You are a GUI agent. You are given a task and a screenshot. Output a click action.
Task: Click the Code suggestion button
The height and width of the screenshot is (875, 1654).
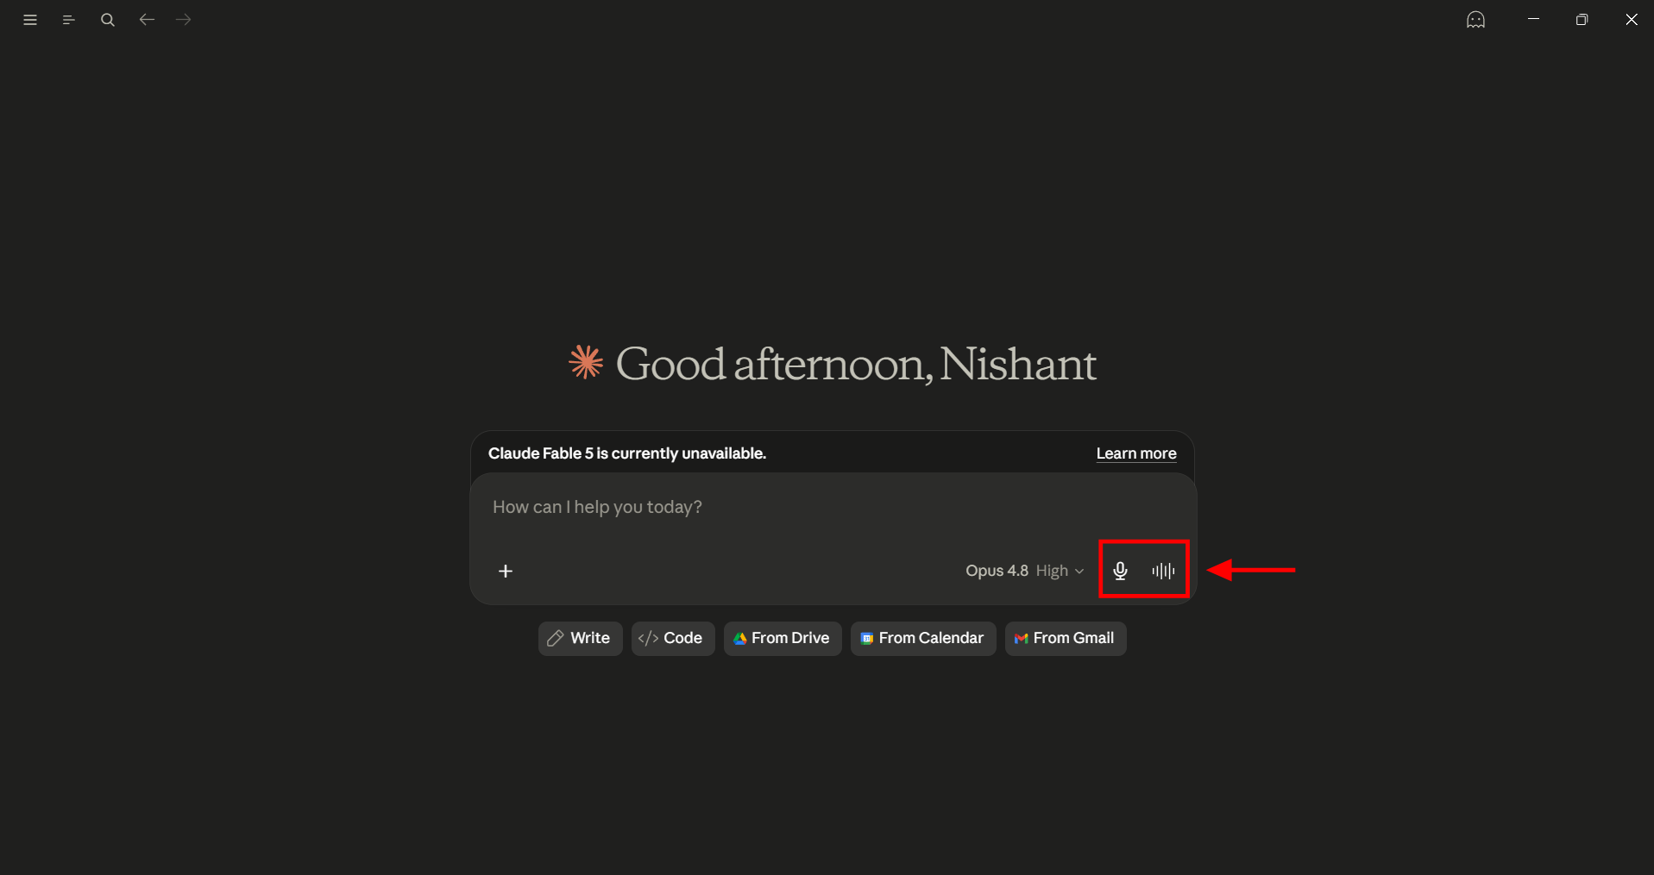[x=673, y=639]
